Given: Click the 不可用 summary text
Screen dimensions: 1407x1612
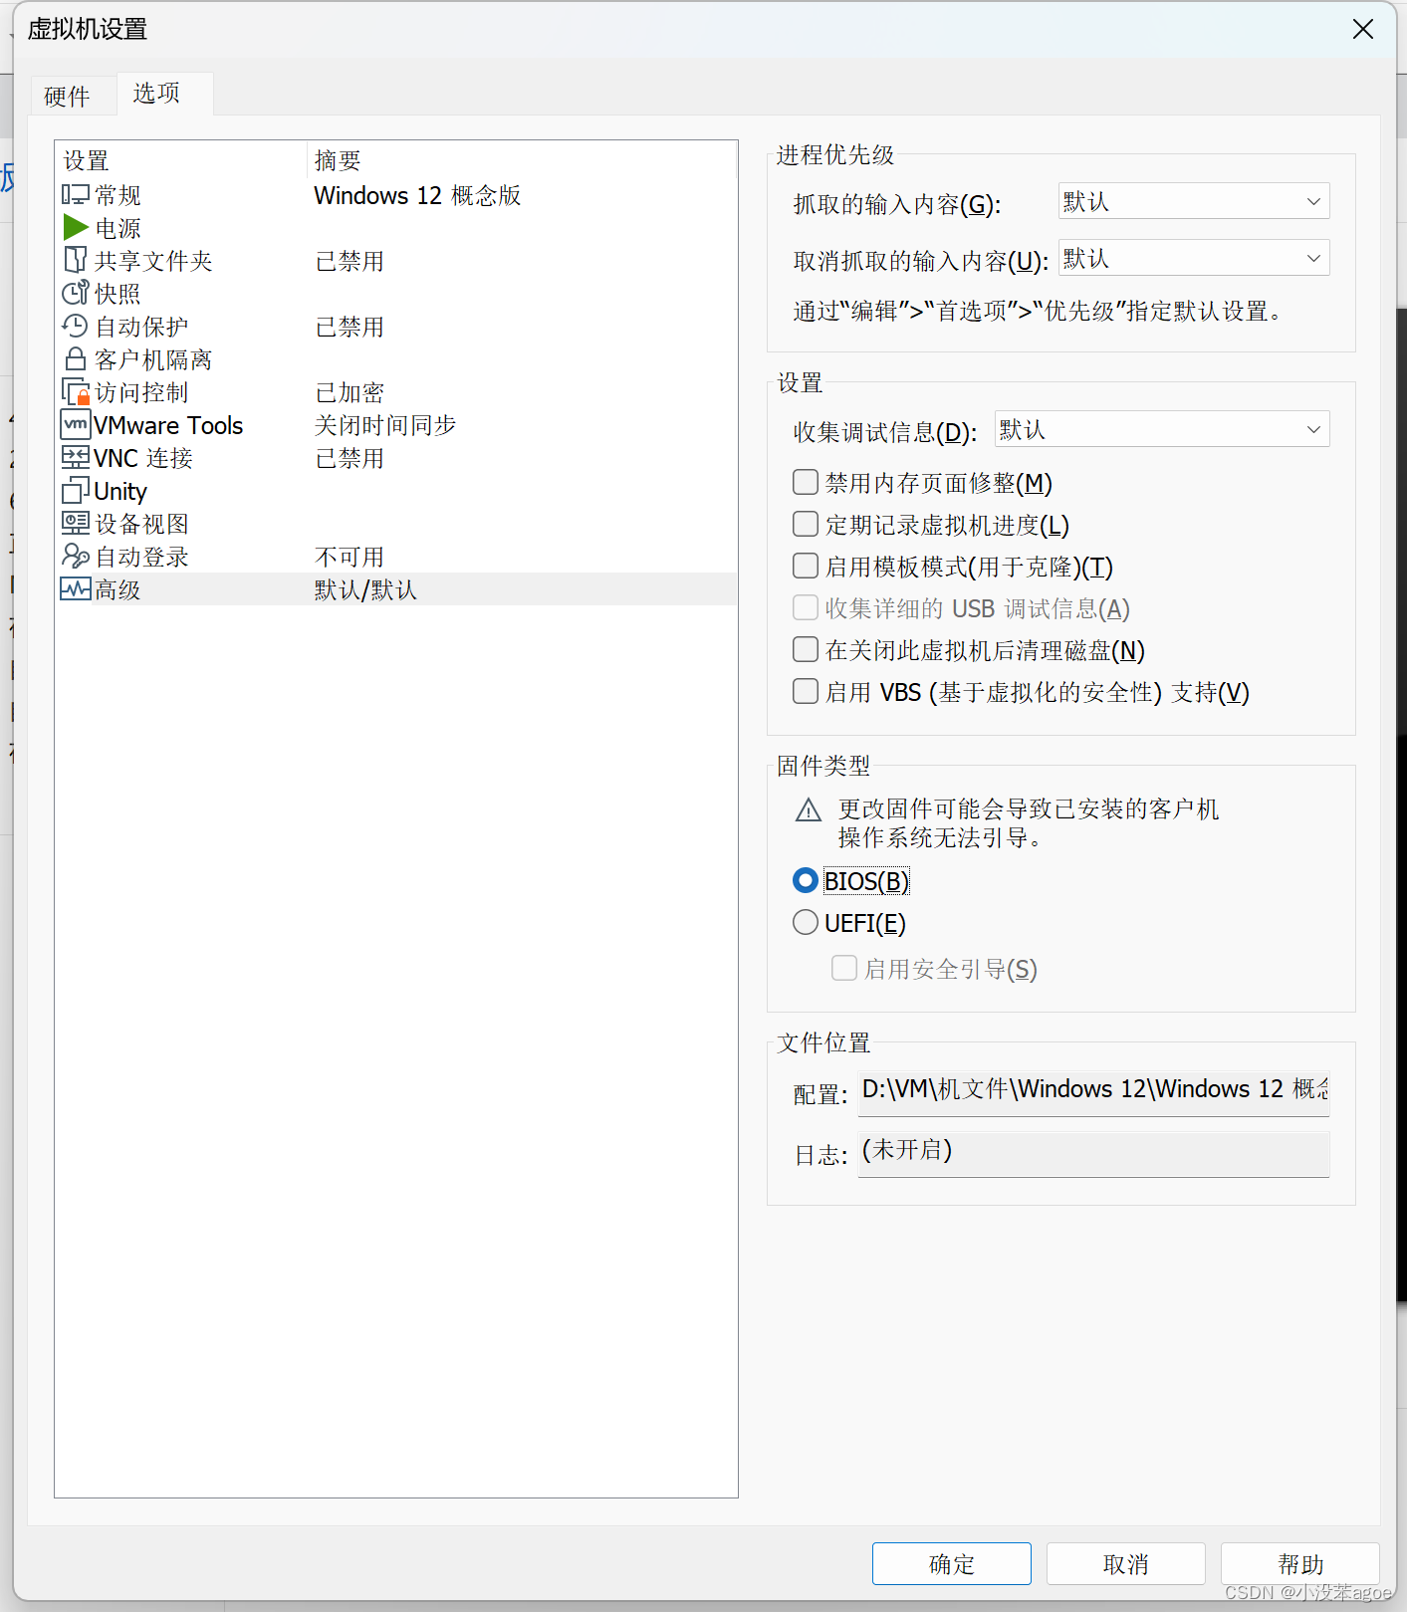Looking at the screenshot, I should click(x=350, y=557).
